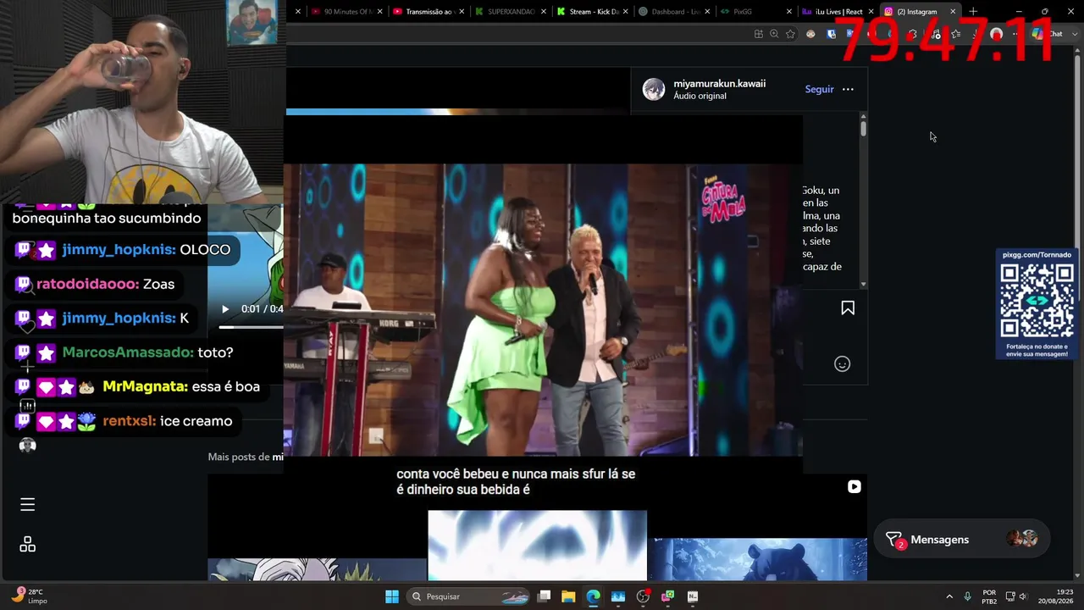Close the Instagram browser tab
The width and height of the screenshot is (1084, 610).
click(953, 12)
